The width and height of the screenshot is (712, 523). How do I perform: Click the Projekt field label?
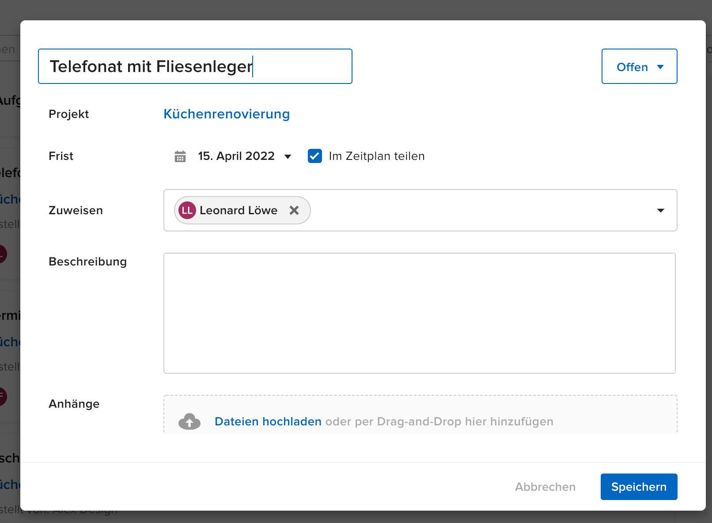[x=69, y=114]
